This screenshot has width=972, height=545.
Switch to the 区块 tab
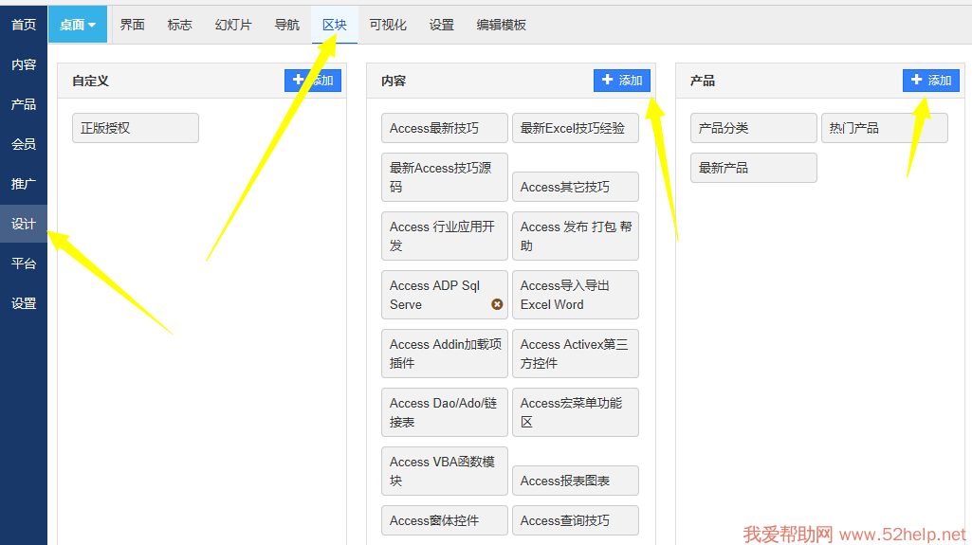tap(335, 25)
